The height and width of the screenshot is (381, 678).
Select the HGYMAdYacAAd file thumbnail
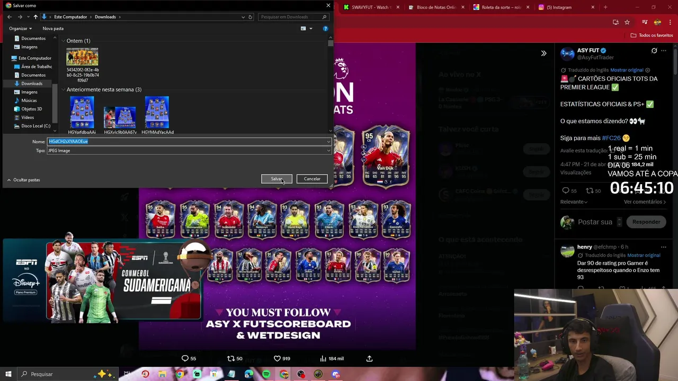point(157,112)
